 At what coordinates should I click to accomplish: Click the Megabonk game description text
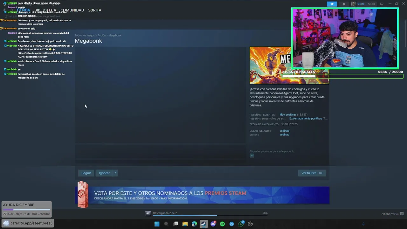click(x=287, y=97)
